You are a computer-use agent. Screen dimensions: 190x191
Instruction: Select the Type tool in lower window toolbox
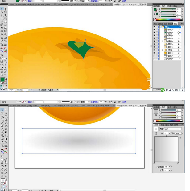pos(6,117)
